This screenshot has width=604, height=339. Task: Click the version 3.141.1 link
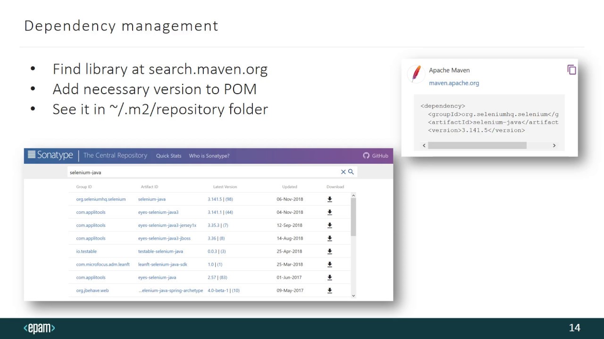(214, 212)
